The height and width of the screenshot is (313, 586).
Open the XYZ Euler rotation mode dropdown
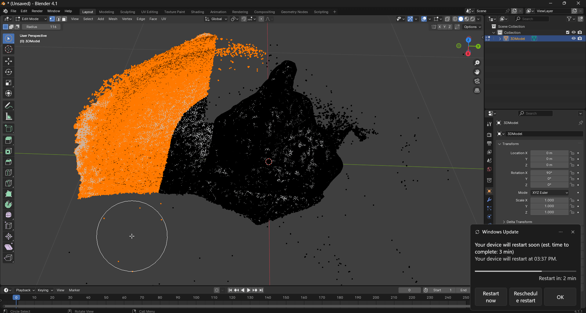click(550, 193)
